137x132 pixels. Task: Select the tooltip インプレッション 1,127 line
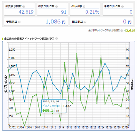(57, 106)
